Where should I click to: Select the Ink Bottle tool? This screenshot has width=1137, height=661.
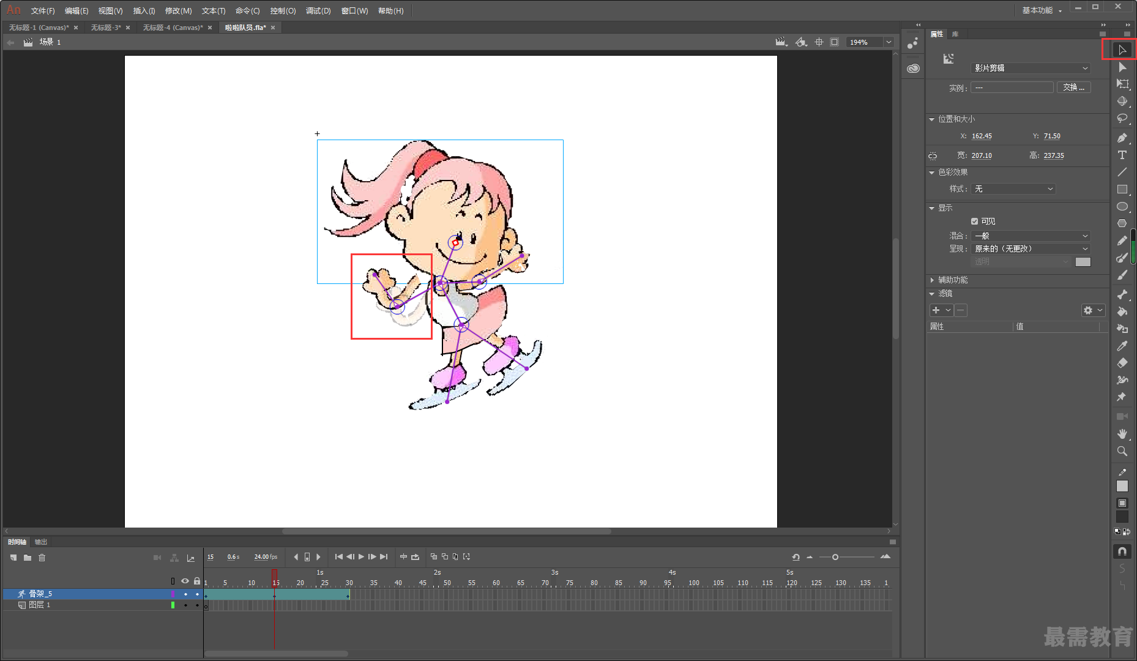1122,329
